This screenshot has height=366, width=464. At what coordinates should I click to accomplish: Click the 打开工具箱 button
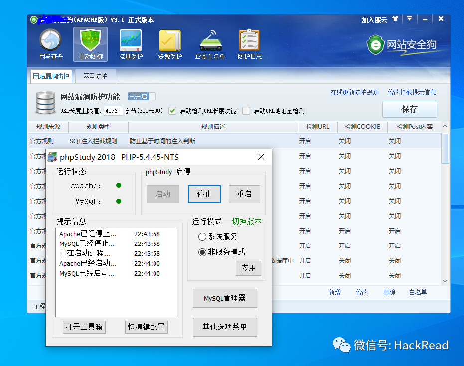[84, 327]
